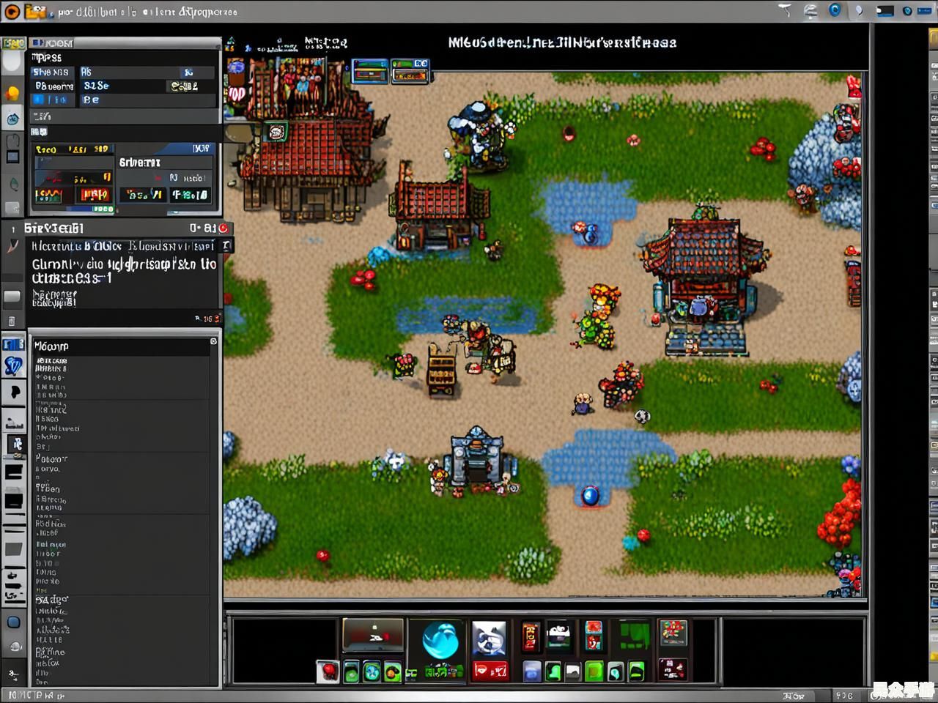938x703 pixels.
Task: Click the large blue orb icon in bottom bar
Action: tap(440, 640)
